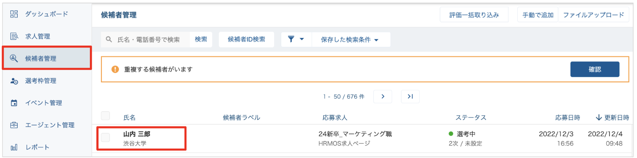Click the 候補者ID検索 button
The image size is (637, 158).
(246, 39)
